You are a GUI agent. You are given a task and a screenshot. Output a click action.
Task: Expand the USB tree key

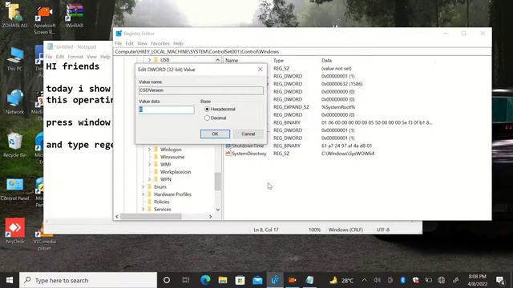click(149, 60)
